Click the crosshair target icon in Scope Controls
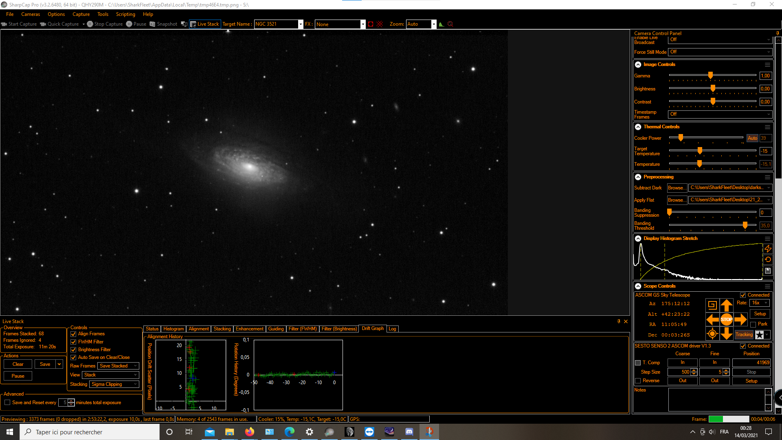The width and height of the screenshot is (782, 440). [712, 334]
